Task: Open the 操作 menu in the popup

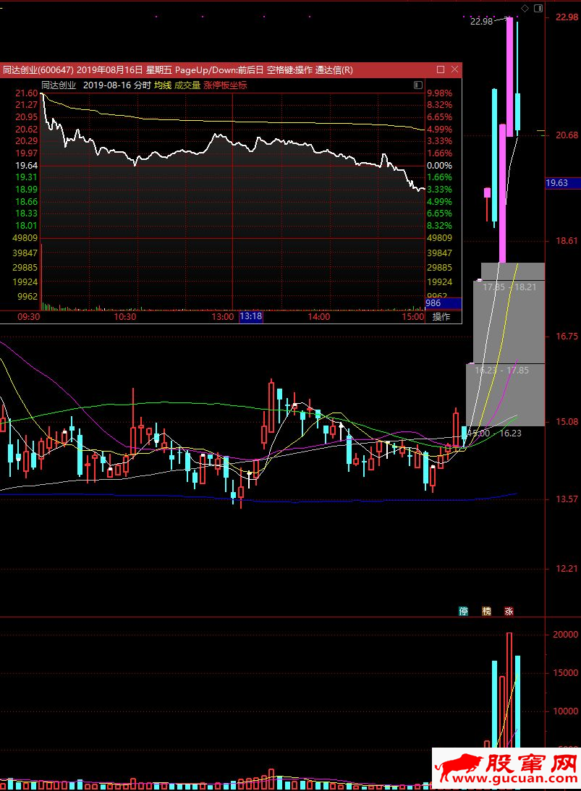Action: pyautogui.click(x=441, y=317)
